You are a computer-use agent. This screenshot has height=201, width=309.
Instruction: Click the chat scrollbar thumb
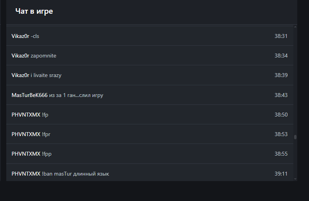click(x=295, y=137)
